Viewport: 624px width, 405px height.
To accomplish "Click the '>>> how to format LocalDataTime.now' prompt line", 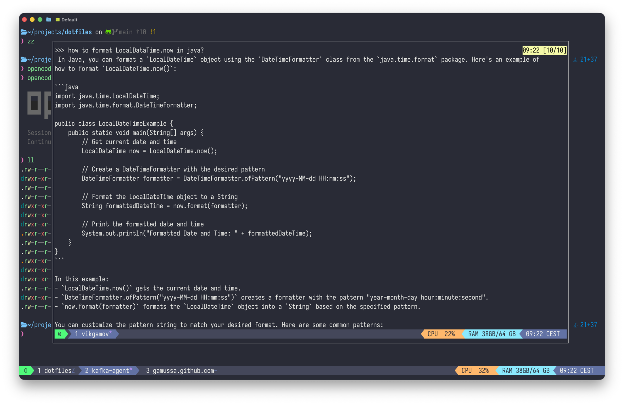I will 129,50.
